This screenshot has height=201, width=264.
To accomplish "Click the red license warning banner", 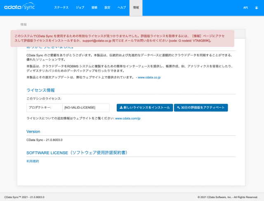I will click(x=122, y=38).
